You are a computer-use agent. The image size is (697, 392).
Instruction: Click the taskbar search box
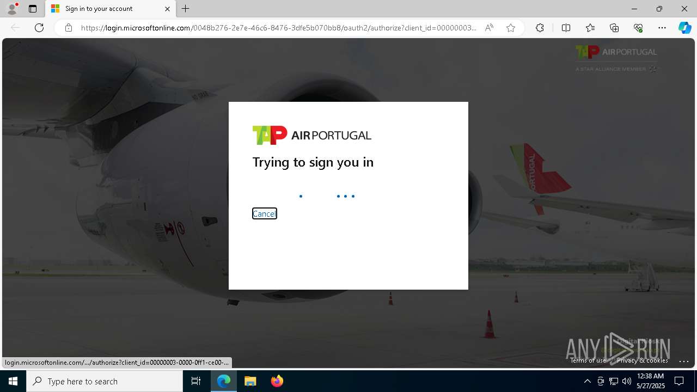coord(105,381)
